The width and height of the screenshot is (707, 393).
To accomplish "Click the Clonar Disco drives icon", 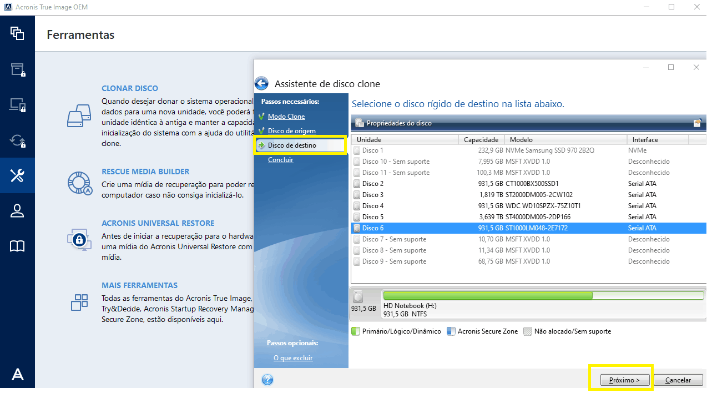I will tap(79, 115).
